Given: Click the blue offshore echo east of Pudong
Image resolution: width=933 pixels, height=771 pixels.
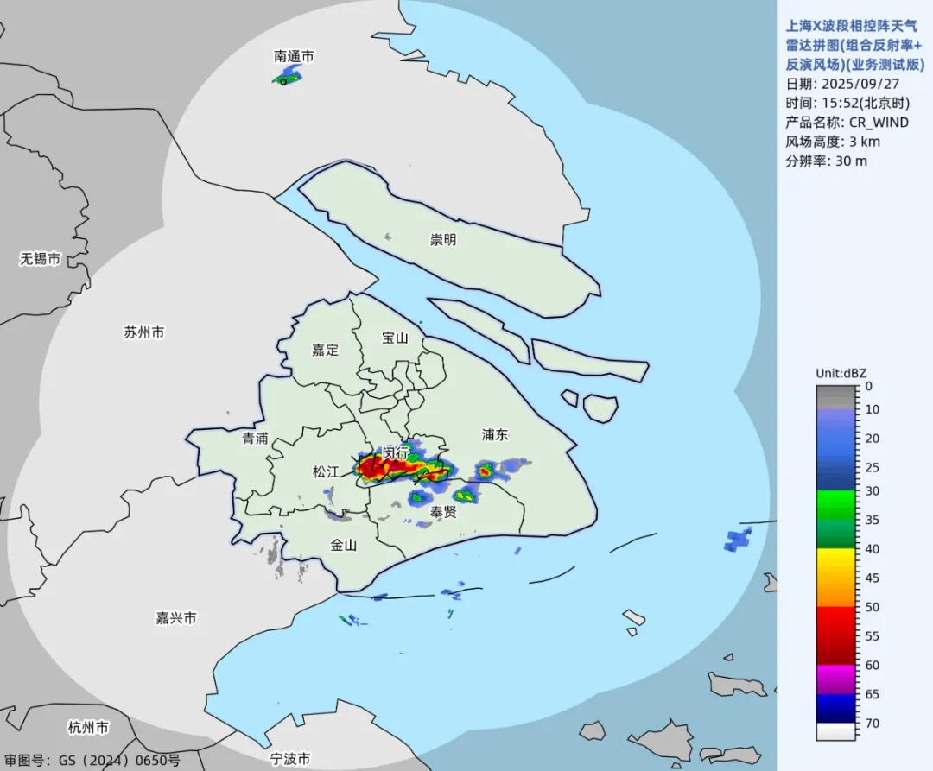Looking at the screenshot, I should coord(738,539).
